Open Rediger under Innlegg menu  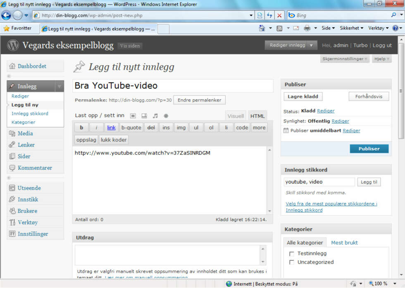(20, 96)
